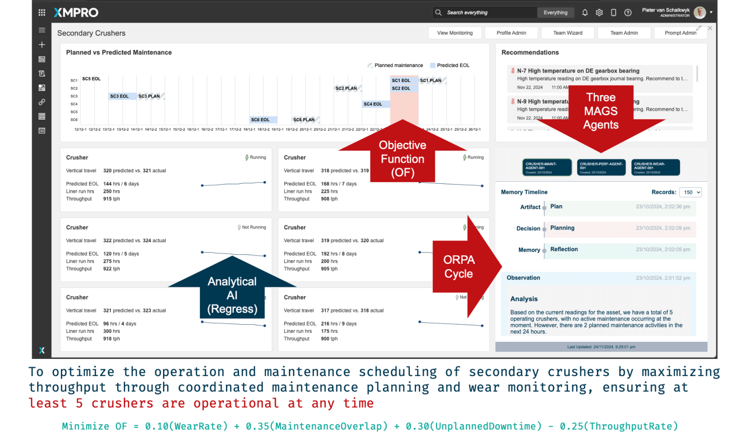Click the link chain icon in sidebar
This screenshot has width=749, height=441.
(x=42, y=102)
